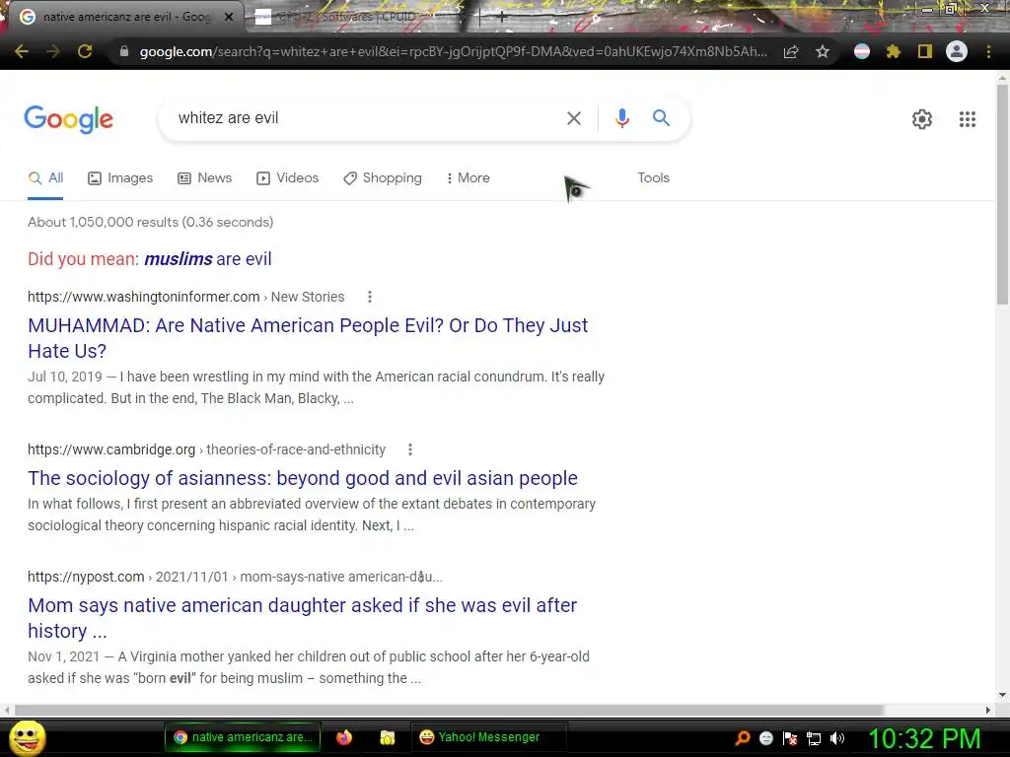Open the Google apps grid
This screenshot has width=1010, height=757.
[967, 119]
